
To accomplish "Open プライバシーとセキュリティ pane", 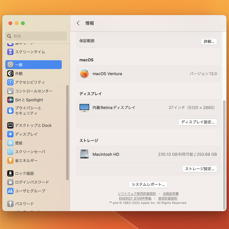I will coord(34,110).
